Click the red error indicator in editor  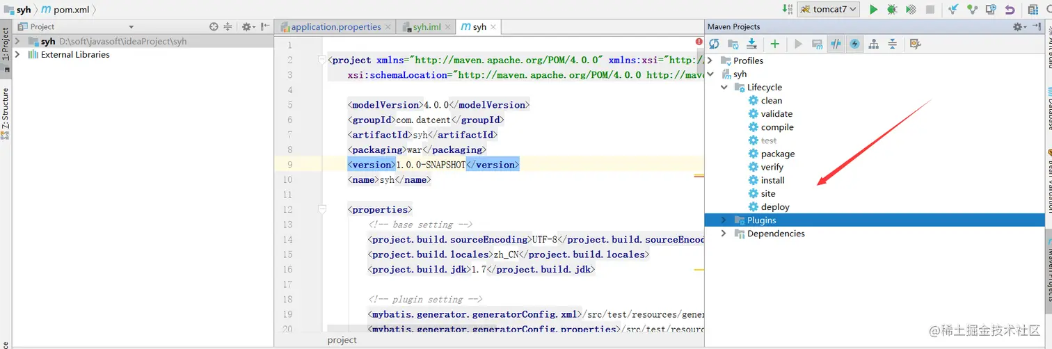tap(699, 42)
